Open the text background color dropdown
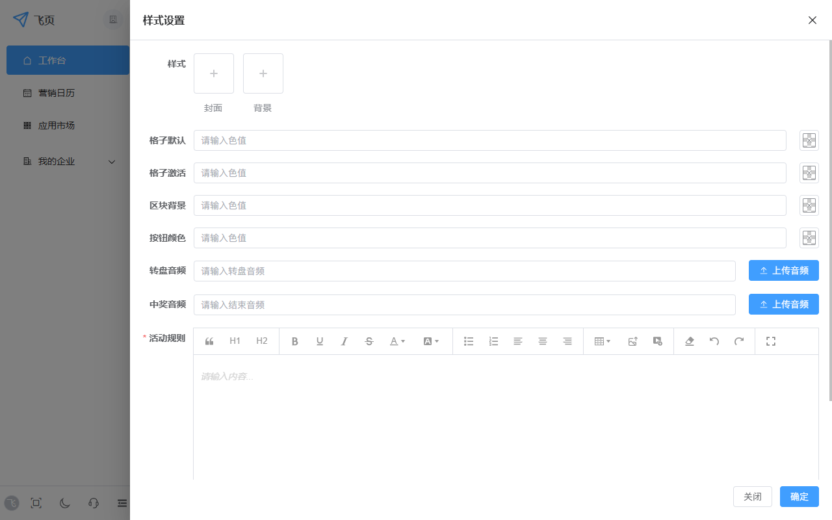Viewport: 832px width, 520px height. point(431,341)
